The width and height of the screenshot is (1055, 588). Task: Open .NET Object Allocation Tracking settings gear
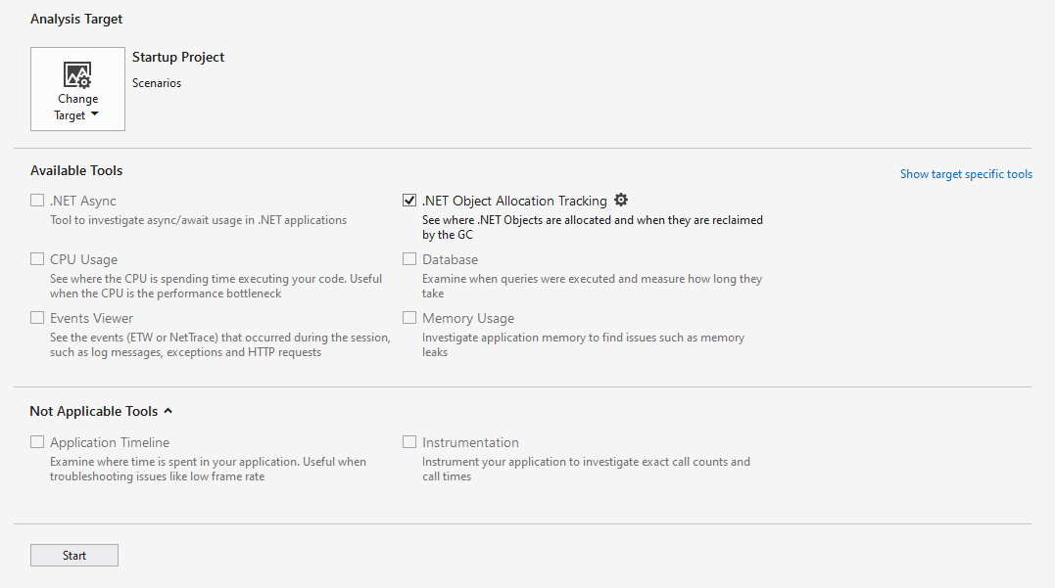tap(621, 200)
